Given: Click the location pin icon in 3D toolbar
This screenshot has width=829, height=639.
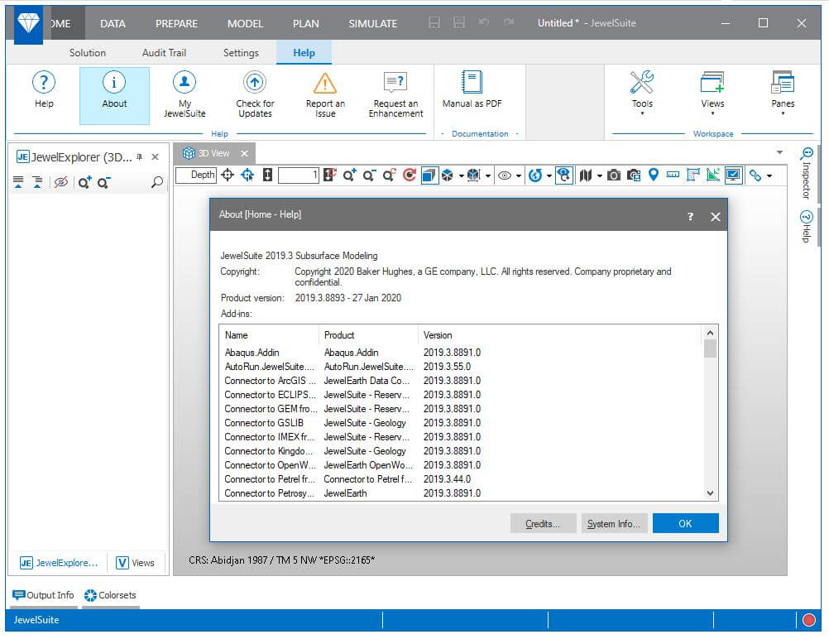Looking at the screenshot, I should click(653, 175).
